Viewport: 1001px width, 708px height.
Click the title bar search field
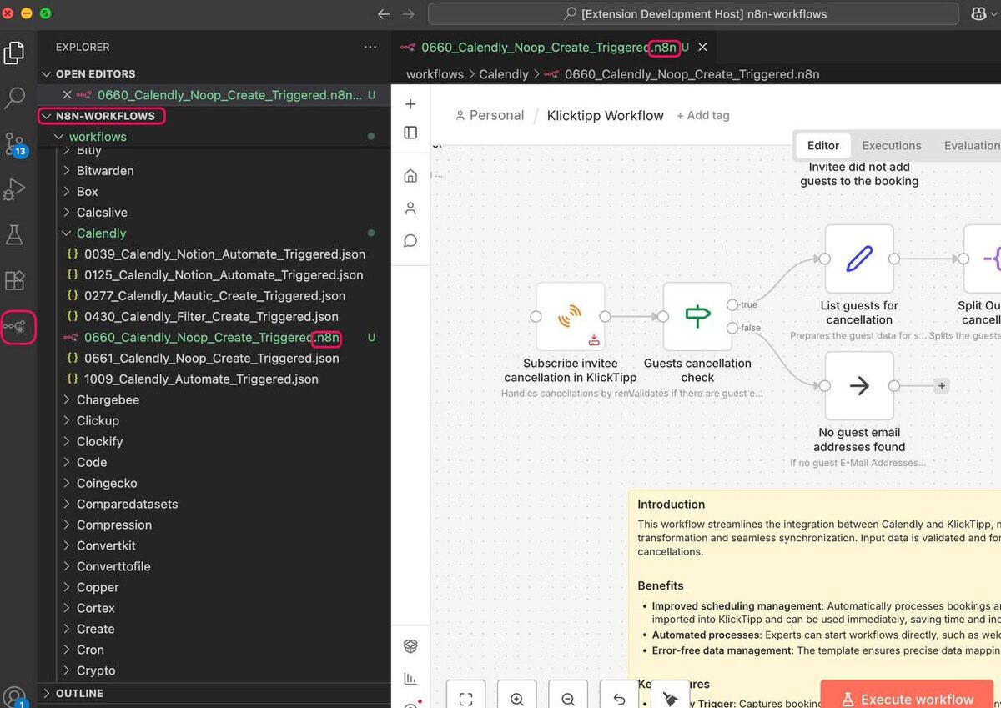pos(693,14)
